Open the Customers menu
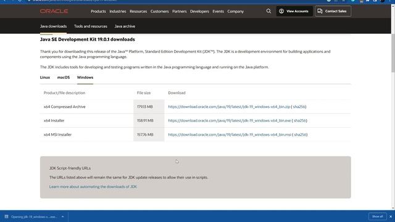395x222 pixels. coord(159,11)
